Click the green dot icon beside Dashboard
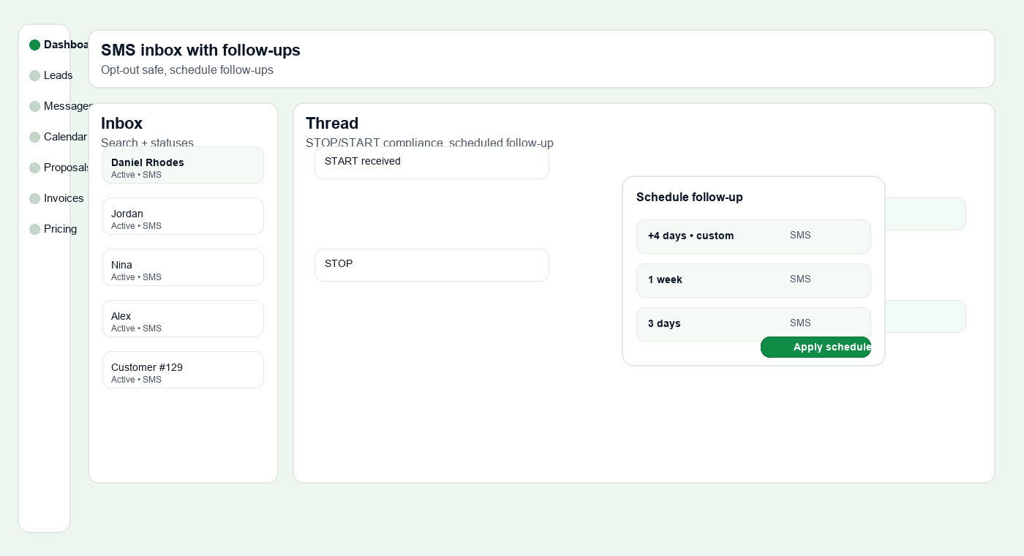1024x556 pixels. coord(34,45)
